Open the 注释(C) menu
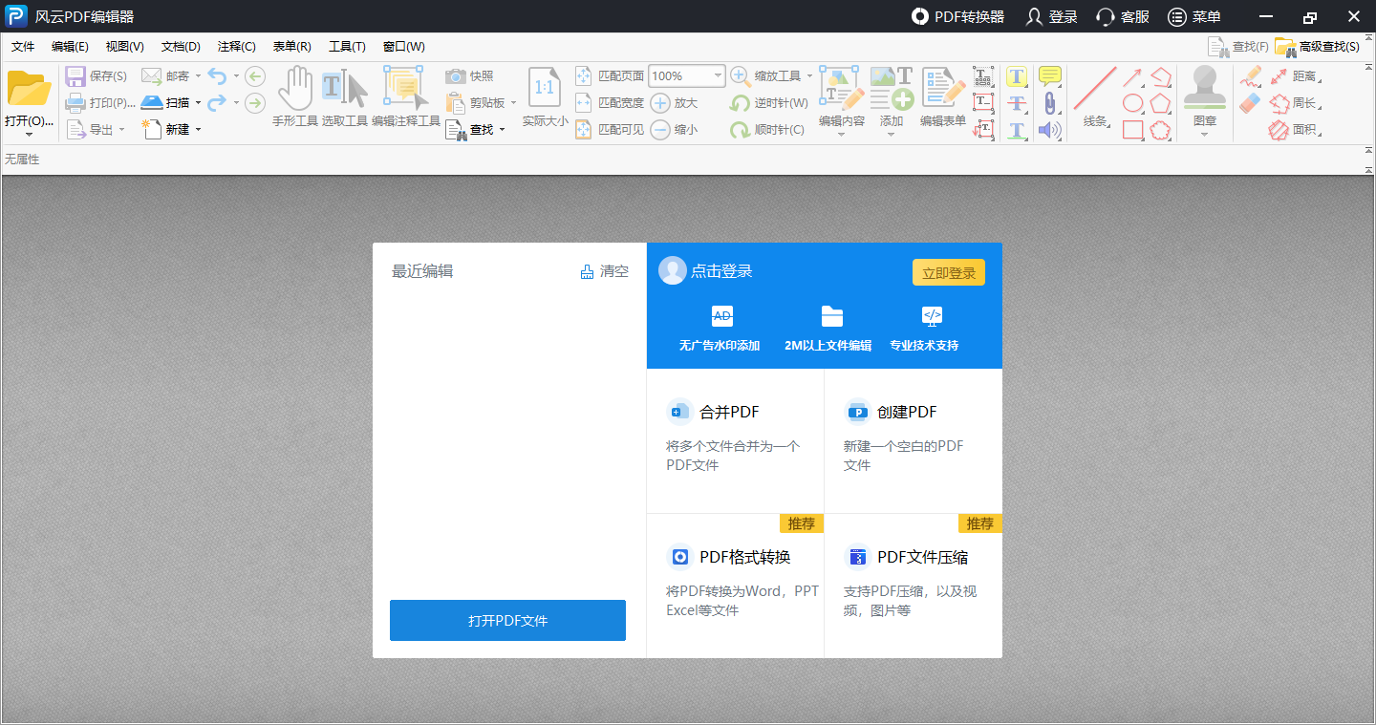 [x=235, y=46]
